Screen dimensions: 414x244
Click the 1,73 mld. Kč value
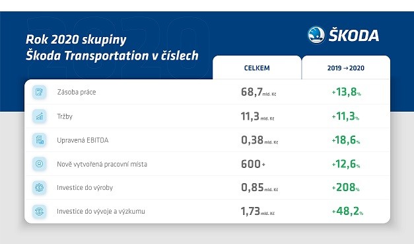(258, 211)
